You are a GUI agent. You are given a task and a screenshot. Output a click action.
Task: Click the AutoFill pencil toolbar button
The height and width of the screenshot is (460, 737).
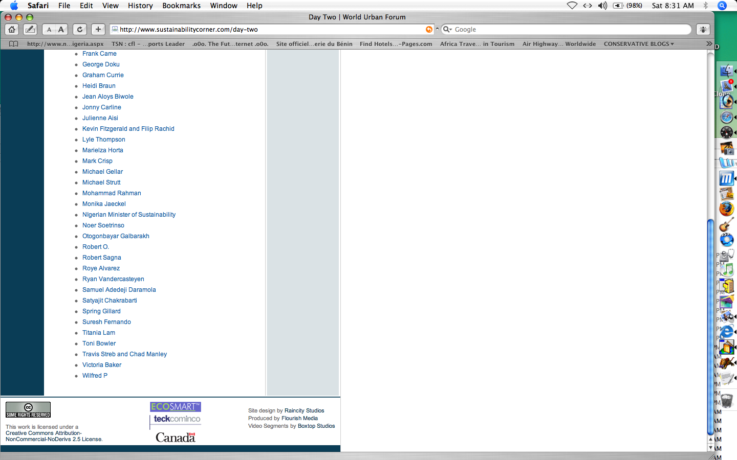click(x=30, y=29)
